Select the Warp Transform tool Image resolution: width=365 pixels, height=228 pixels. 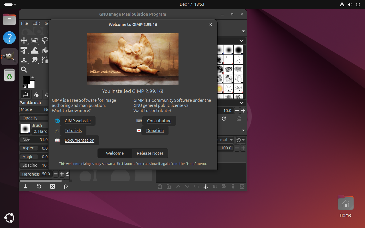pyautogui.click(x=34, y=50)
